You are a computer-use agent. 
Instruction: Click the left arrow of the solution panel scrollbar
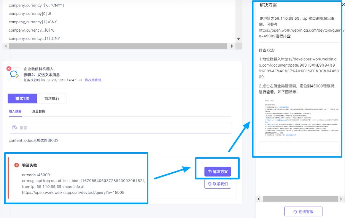click(259, 199)
